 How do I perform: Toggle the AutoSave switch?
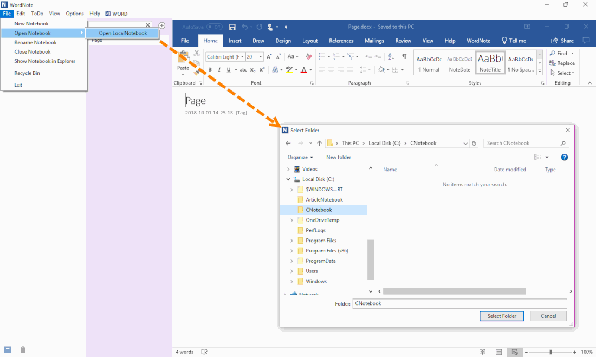[215, 27]
